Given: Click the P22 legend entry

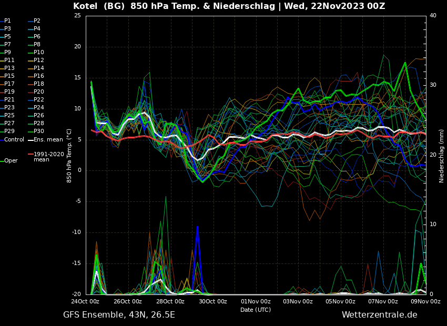Looking at the screenshot, I should pos(39,100).
